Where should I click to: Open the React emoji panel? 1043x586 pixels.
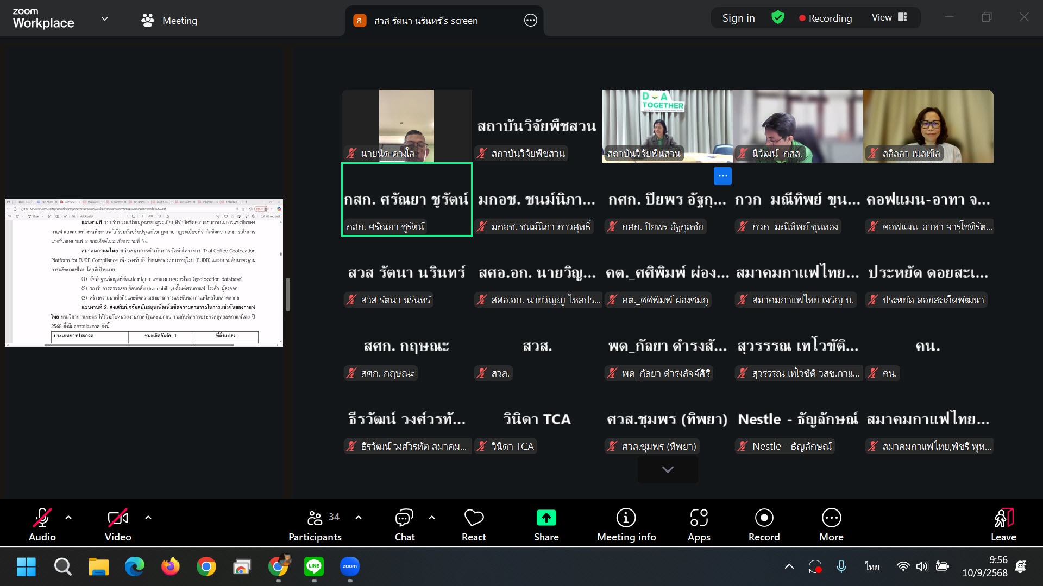[474, 524]
